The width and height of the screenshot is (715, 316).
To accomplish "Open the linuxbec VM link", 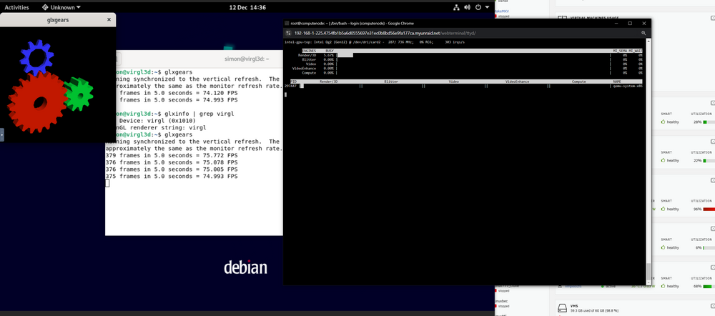I will coord(502,302).
